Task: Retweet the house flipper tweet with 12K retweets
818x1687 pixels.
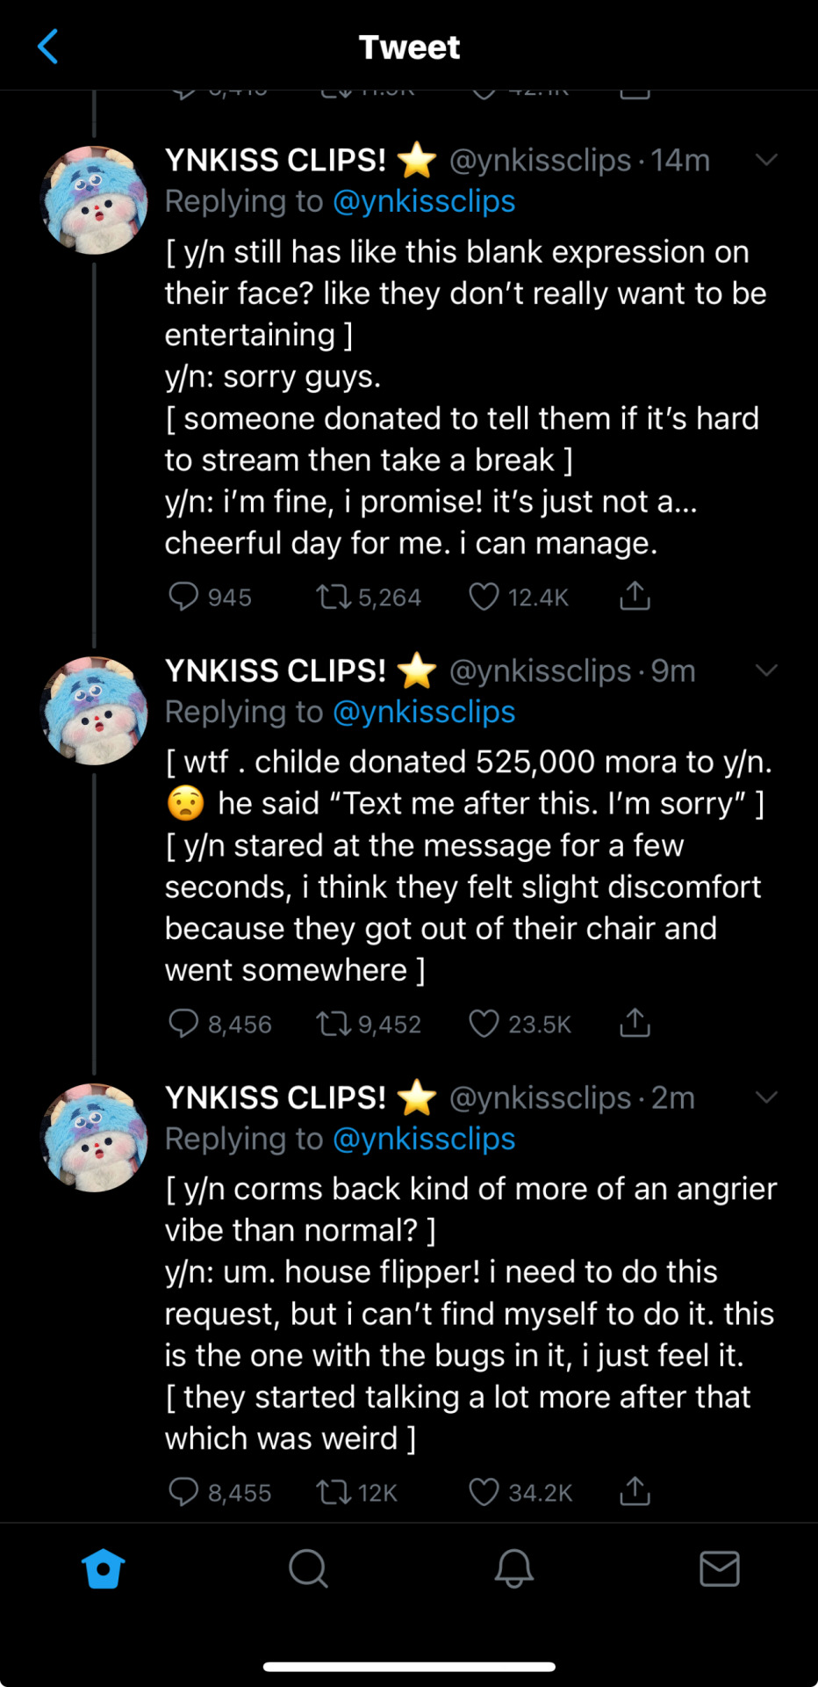Action: (333, 1492)
